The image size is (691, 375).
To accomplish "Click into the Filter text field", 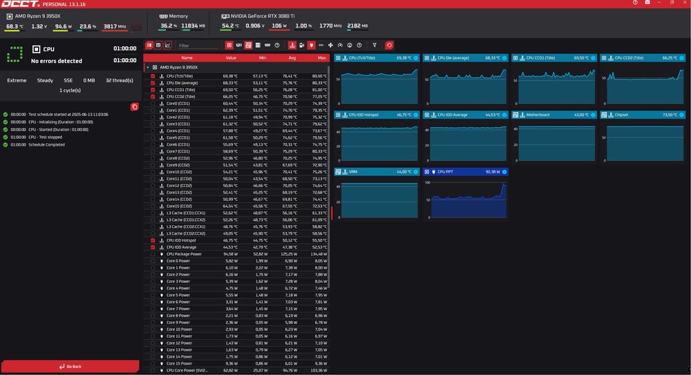I will pyautogui.click(x=198, y=46).
